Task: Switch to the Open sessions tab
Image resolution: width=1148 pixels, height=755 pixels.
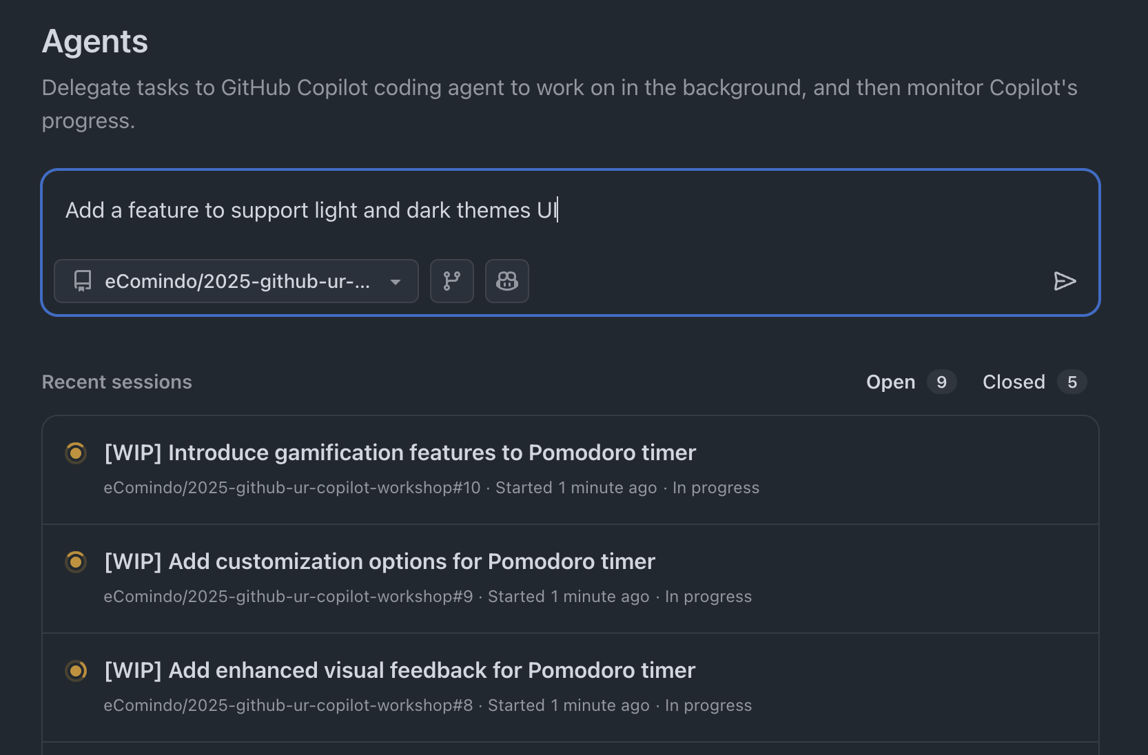Action: coord(890,382)
